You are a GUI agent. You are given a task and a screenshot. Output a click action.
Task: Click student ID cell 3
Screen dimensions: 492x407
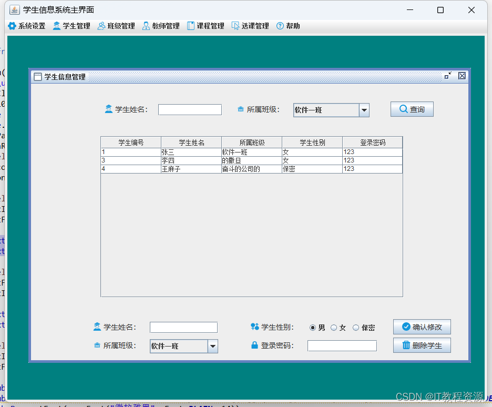pos(131,161)
